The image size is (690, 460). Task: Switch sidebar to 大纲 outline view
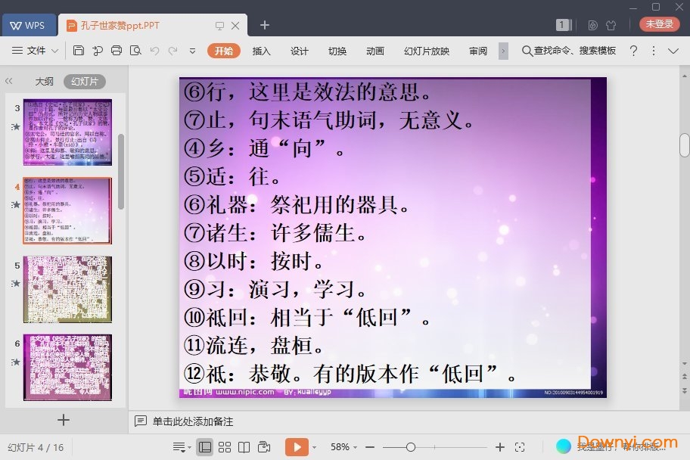point(44,81)
